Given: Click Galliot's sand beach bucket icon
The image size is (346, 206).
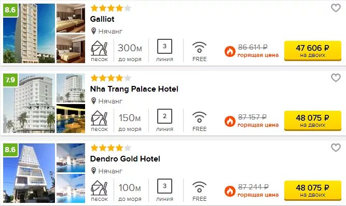Looking at the screenshot, I should point(99,48).
